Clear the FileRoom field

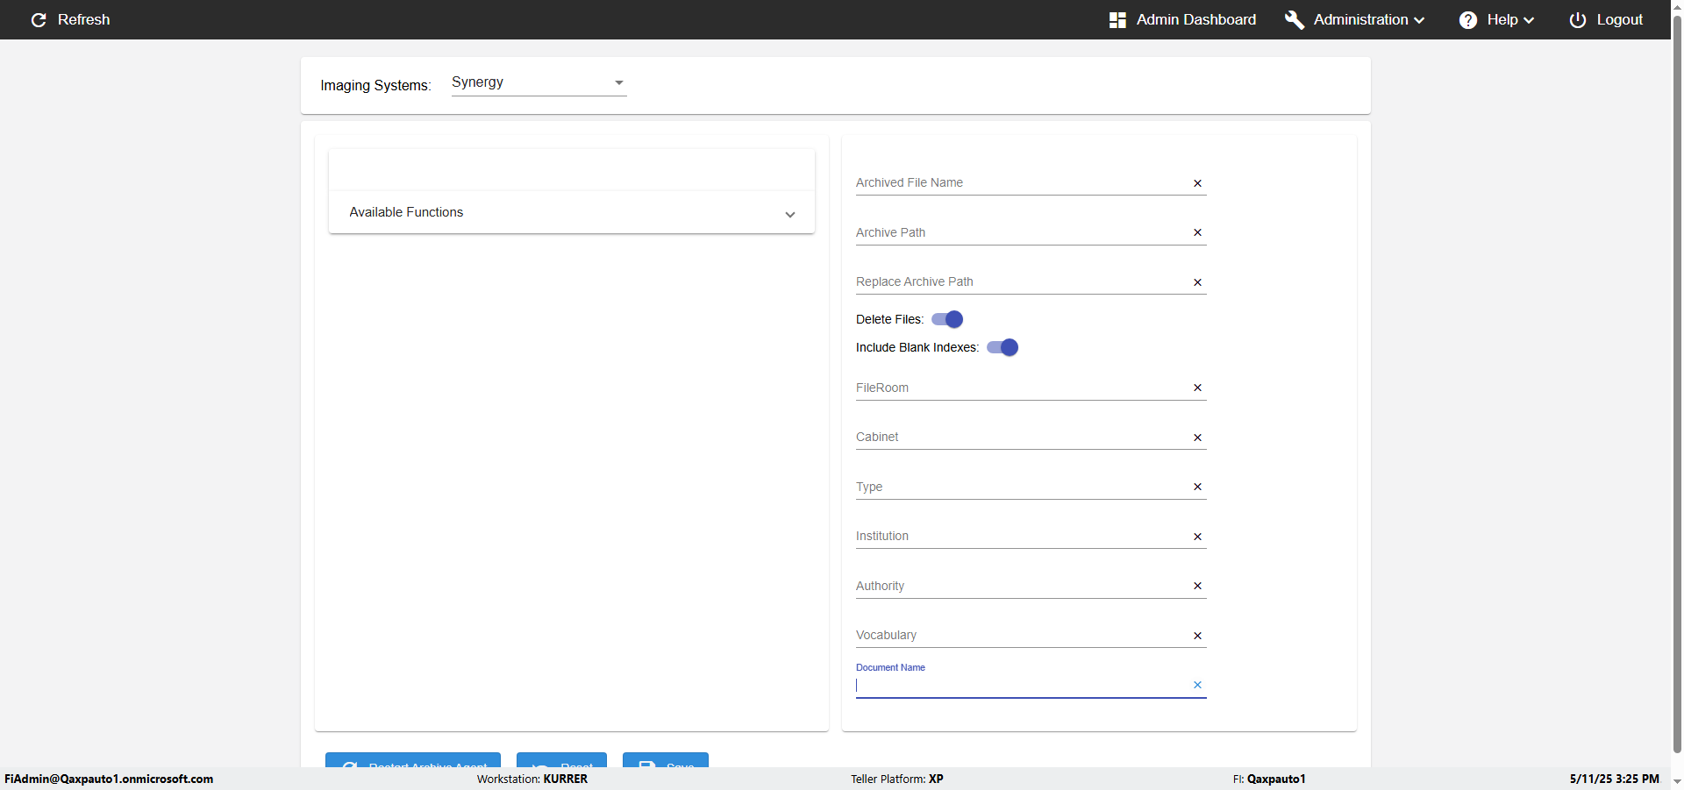click(x=1197, y=388)
